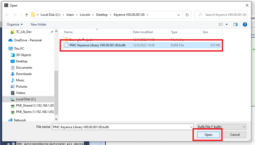This screenshot has width=255, height=145.
Task: Click the Up one level arrow
Action: click(27, 15)
